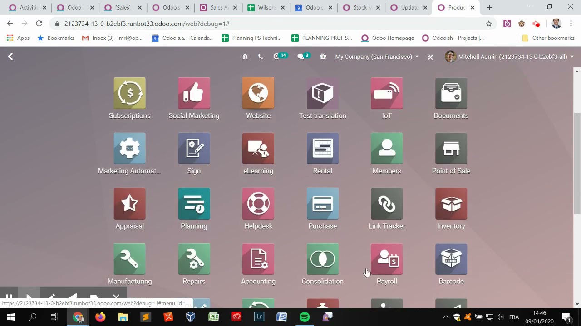Open the PLANNING PROF S... bookmark
The width and height of the screenshot is (581, 326).
coord(321,38)
